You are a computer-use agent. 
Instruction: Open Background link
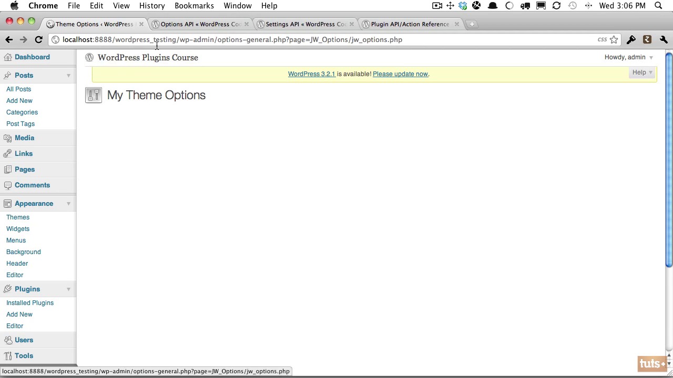point(24,252)
